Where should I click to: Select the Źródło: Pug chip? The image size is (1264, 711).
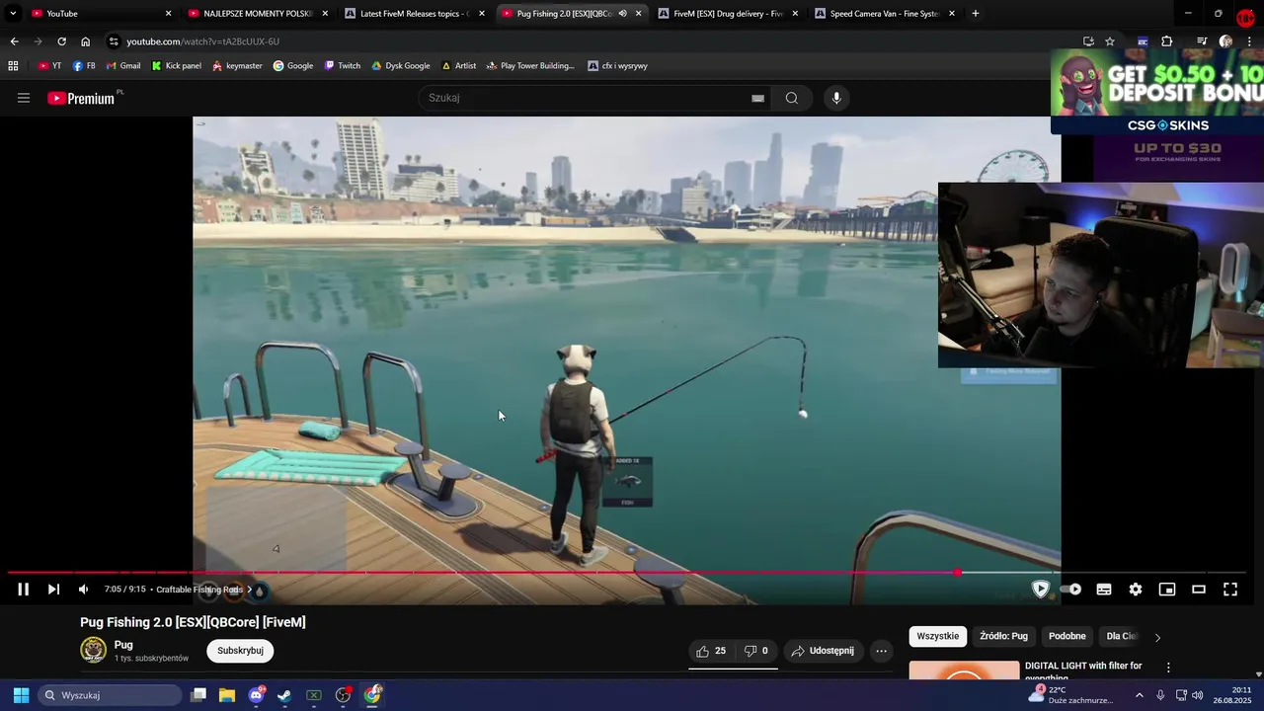[x=1003, y=636]
